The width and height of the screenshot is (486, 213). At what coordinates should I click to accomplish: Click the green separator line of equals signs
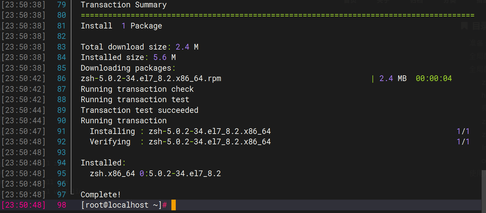277,15
